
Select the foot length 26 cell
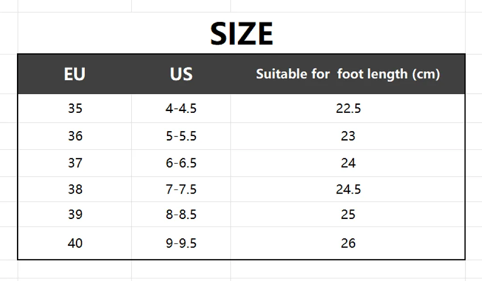click(348, 243)
